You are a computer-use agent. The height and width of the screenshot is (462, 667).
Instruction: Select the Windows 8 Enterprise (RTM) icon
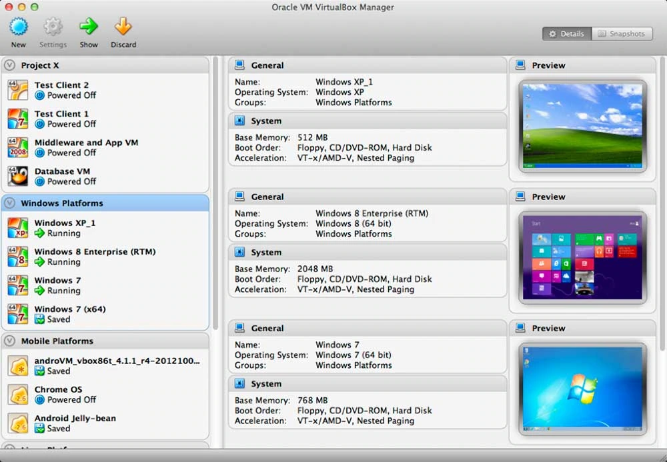[x=18, y=257]
